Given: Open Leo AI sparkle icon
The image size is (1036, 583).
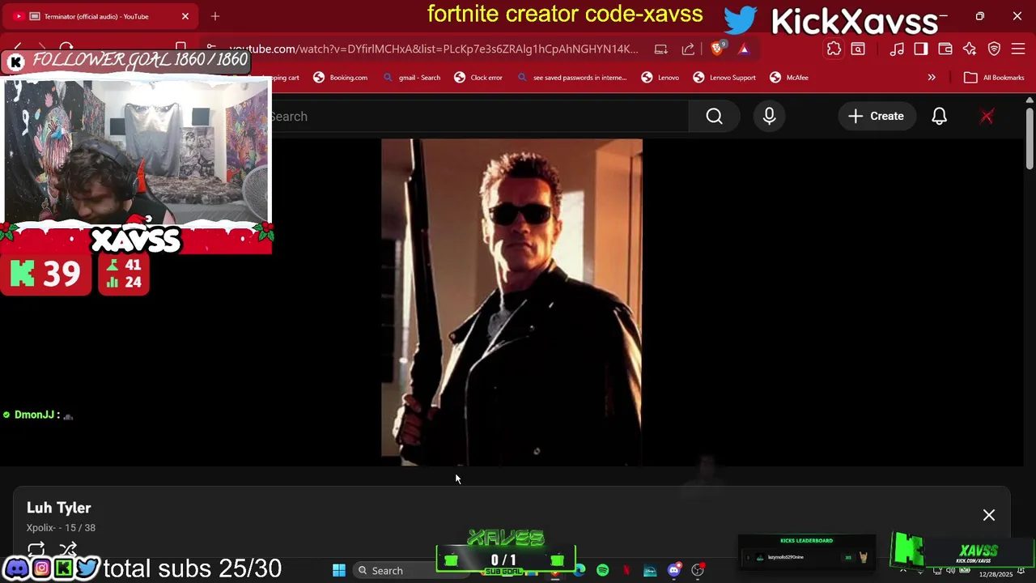Looking at the screenshot, I should [x=970, y=49].
